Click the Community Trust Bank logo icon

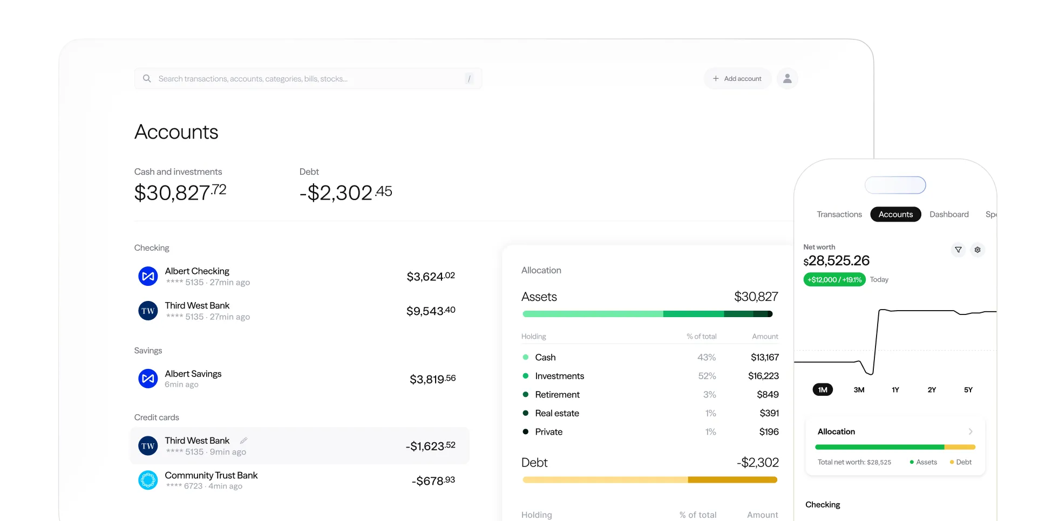tap(148, 480)
